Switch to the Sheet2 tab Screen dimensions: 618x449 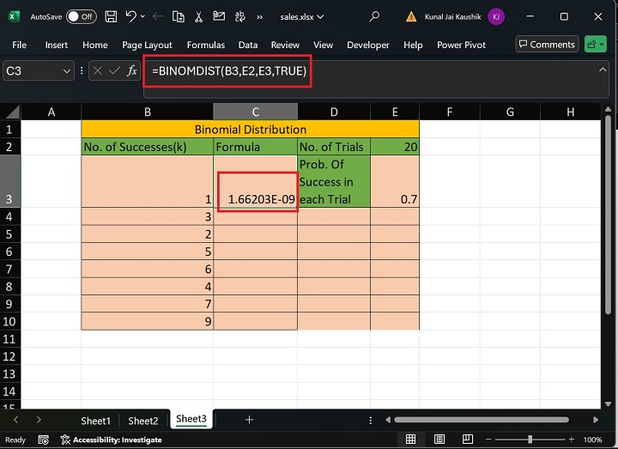pos(143,421)
